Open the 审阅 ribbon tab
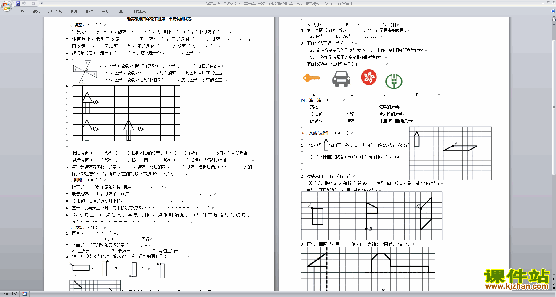Viewport: 556px width, 297px height. coord(105,11)
